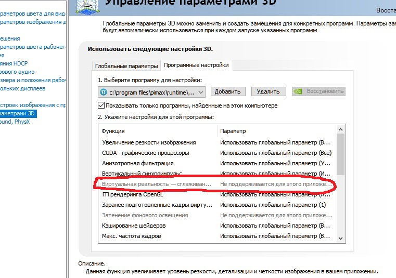396x278 pixels.
Task: Select the Затенение фонового освещения row
Action: point(217,215)
